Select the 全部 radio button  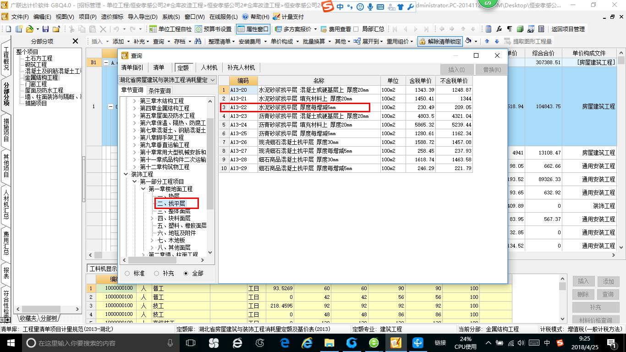(x=186, y=273)
